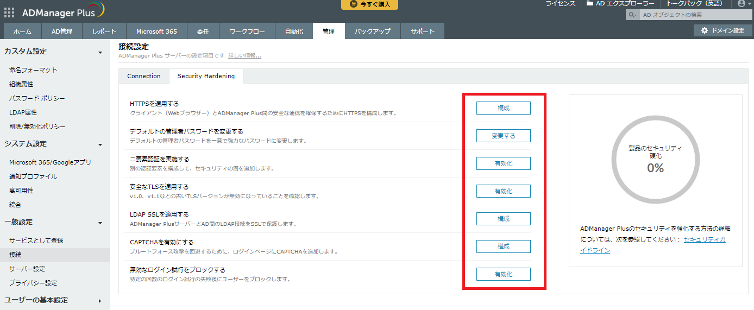The image size is (754, 310).
Task: Open LDAP属性 in the sidebar
Action: [x=23, y=112]
